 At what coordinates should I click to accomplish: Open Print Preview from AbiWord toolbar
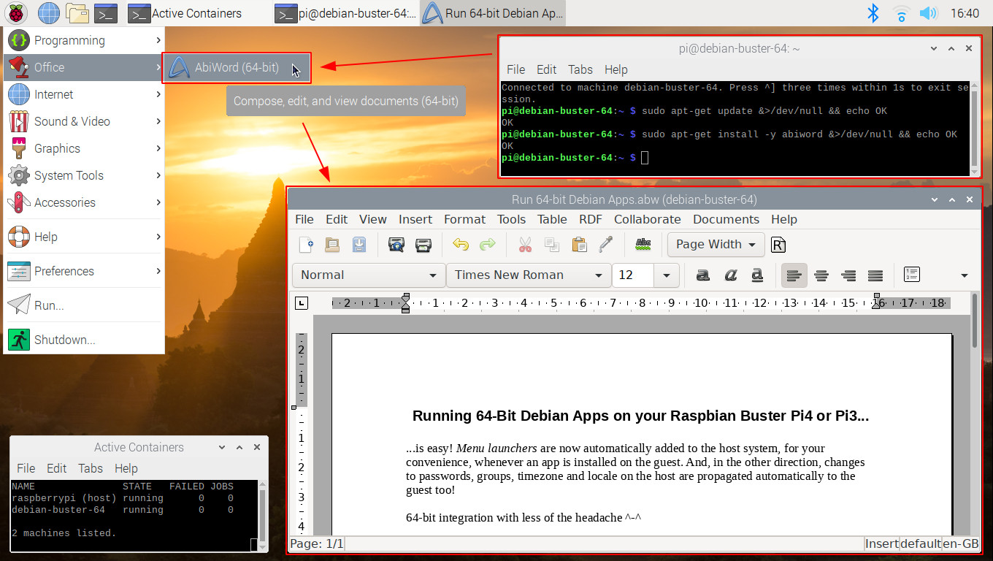coord(396,245)
